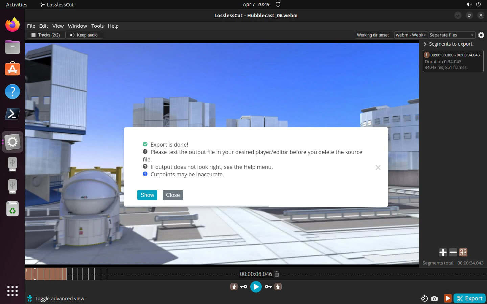
Task: Open the Window menu
Action: (x=77, y=26)
